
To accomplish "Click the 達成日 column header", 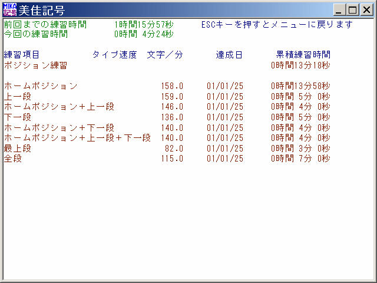I will 229,55.
